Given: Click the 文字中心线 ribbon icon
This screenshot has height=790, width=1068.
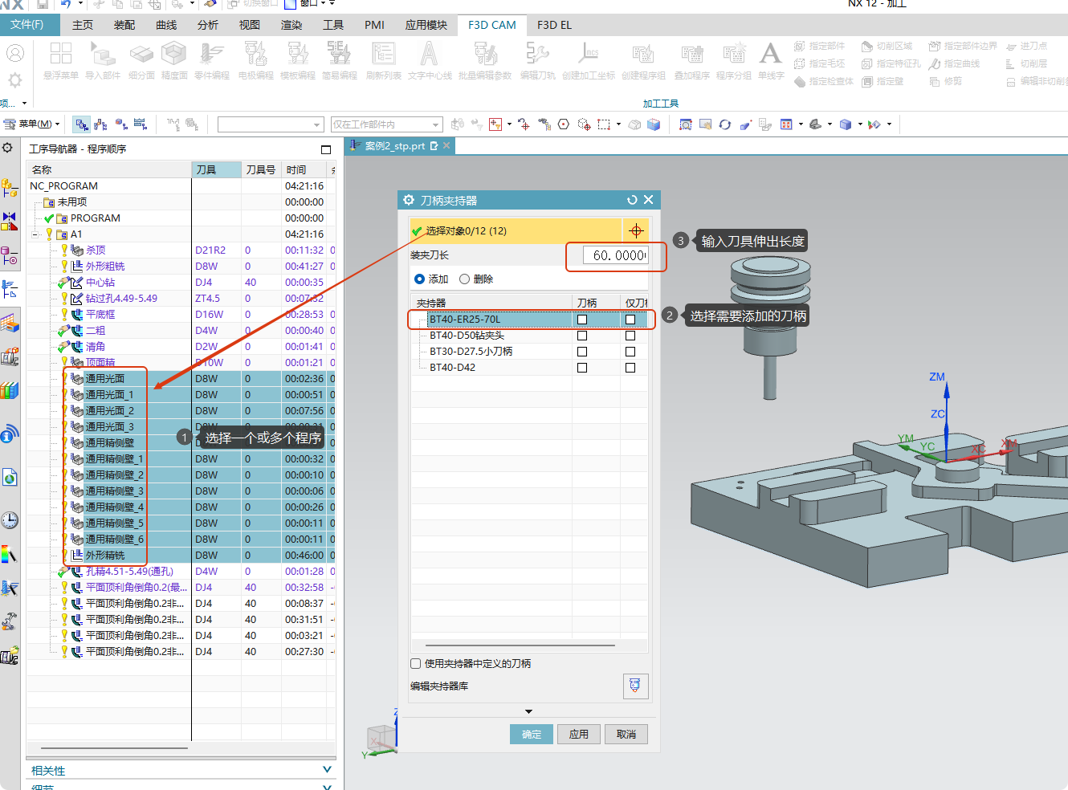Looking at the screenshot, I should [x=430, y=55].
